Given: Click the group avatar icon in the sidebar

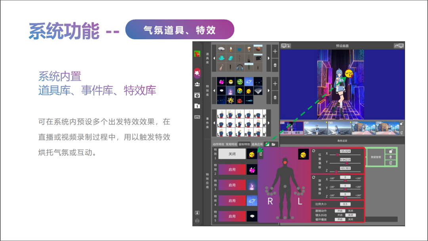Looking at the screenshot, I should 197,84.
